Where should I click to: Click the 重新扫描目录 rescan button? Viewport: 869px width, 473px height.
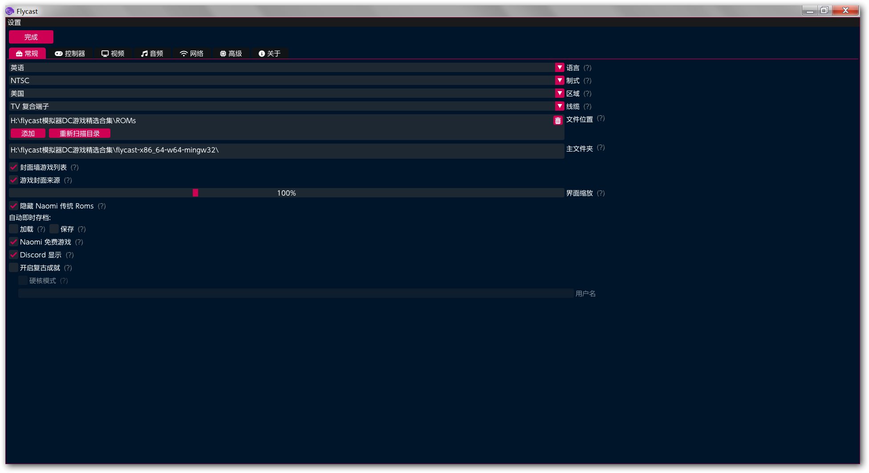click(80, 133)
